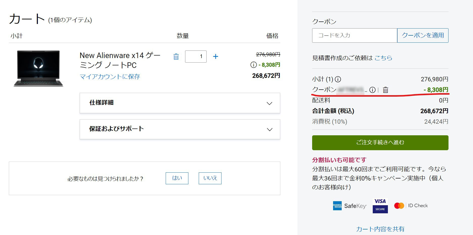Open info icon beside item discount -8,308円
The image size is (473, 235).
click(x=253, y=65)
